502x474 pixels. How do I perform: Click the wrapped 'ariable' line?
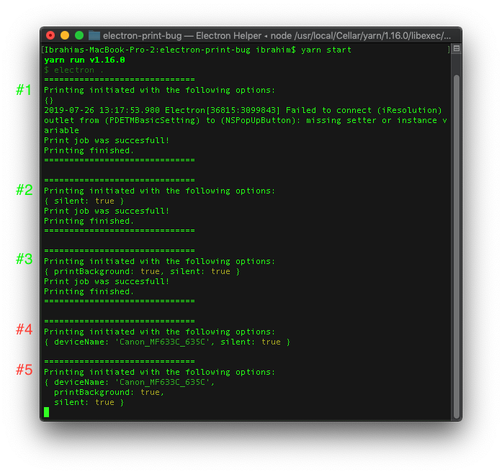click(x=61, y=130)
